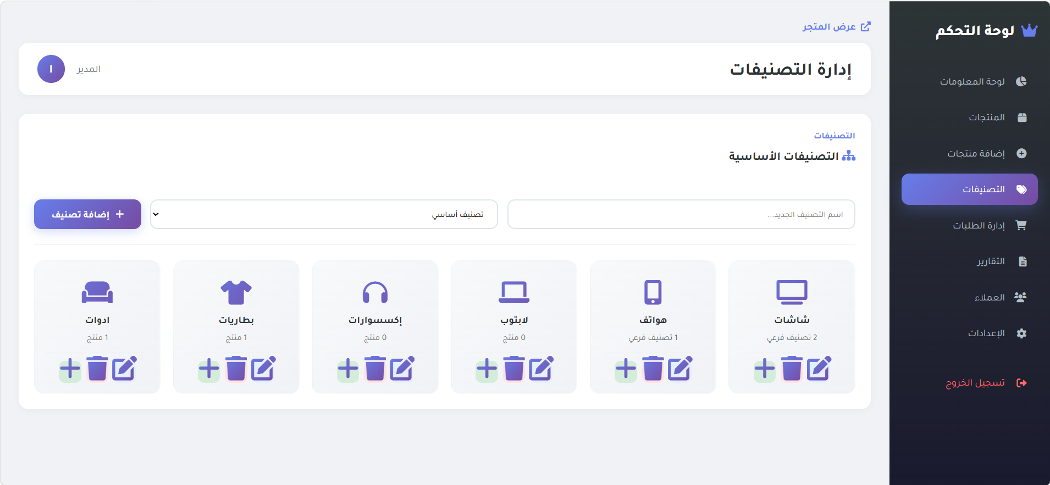
Task: Click 0 منتج text under لابتوب
Action: (x=514, y=337)
